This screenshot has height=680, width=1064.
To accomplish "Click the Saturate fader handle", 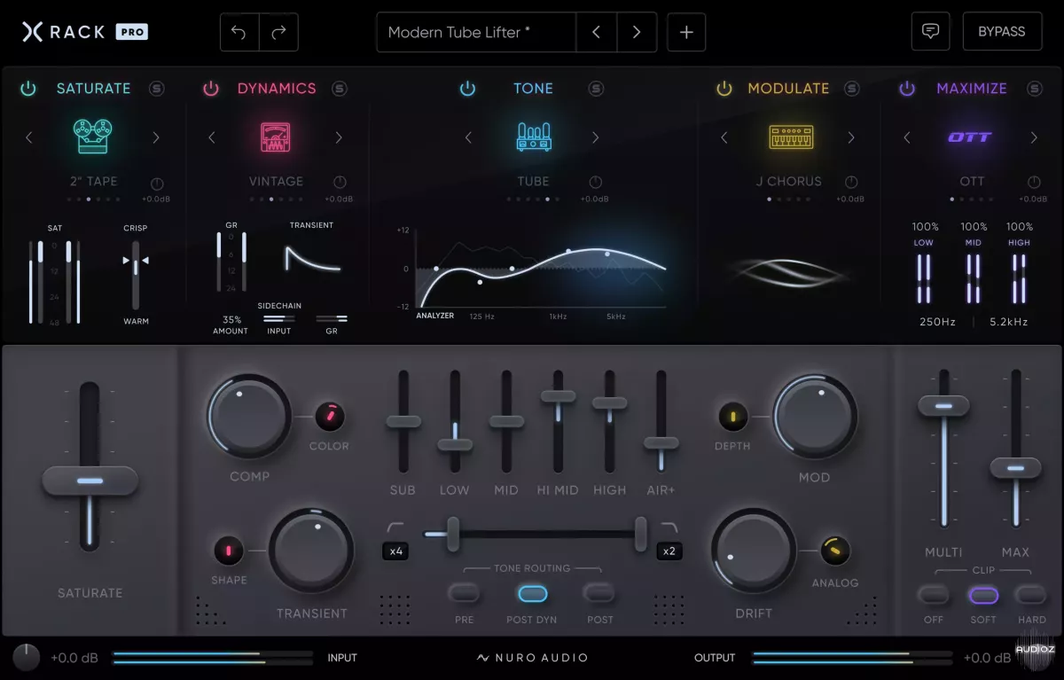I will point(90,481).
